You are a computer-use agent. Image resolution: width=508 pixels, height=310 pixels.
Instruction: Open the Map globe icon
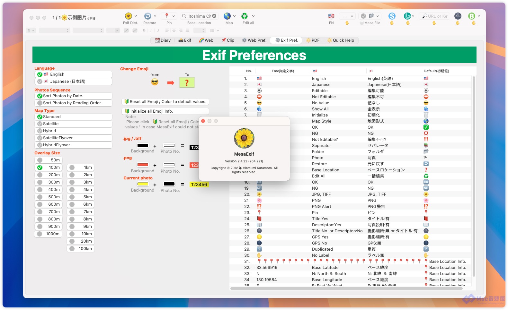[227, 16]
